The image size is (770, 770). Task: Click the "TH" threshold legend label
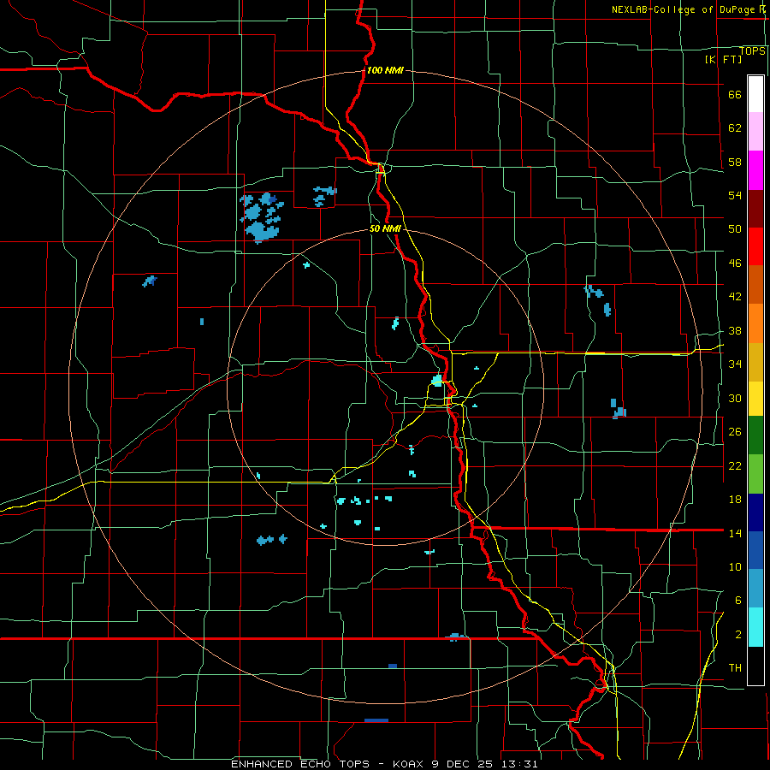pos(735,668)
